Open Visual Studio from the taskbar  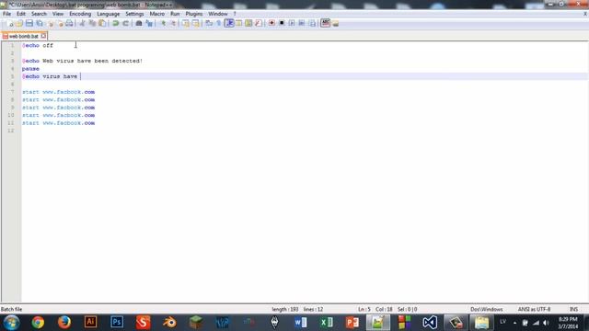[x=430, y=323]
